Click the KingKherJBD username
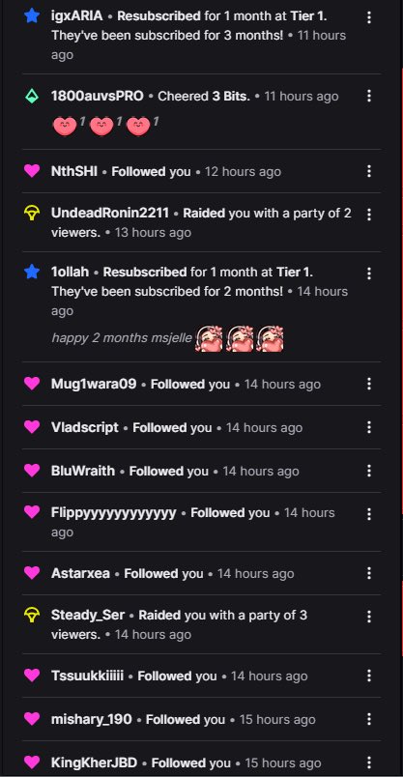This screenshot has width=403, height=777. [94, 763]
